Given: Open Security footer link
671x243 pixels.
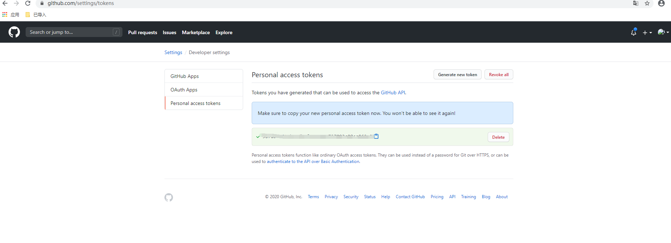Looking at the screenshot, I should click(x=351, y=197).
